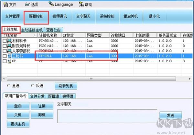Select the 反选 radio button
The width and height of the screenshot is (194, 135).
click(x=33, y=85)
